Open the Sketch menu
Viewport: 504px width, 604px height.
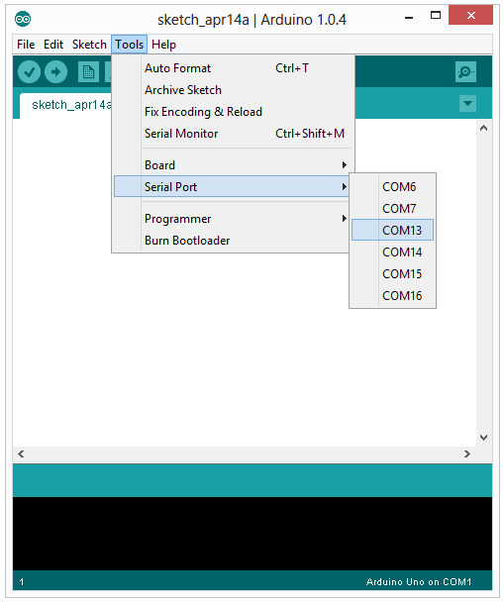pyautogui.click(x=89, y=45)
